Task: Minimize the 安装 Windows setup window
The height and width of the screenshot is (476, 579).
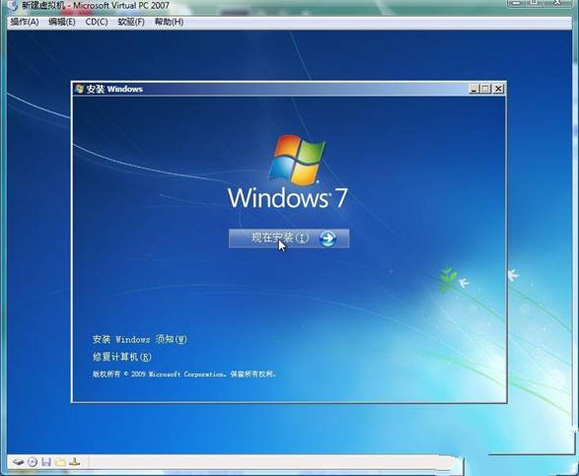Action: (x=473, y=89)
